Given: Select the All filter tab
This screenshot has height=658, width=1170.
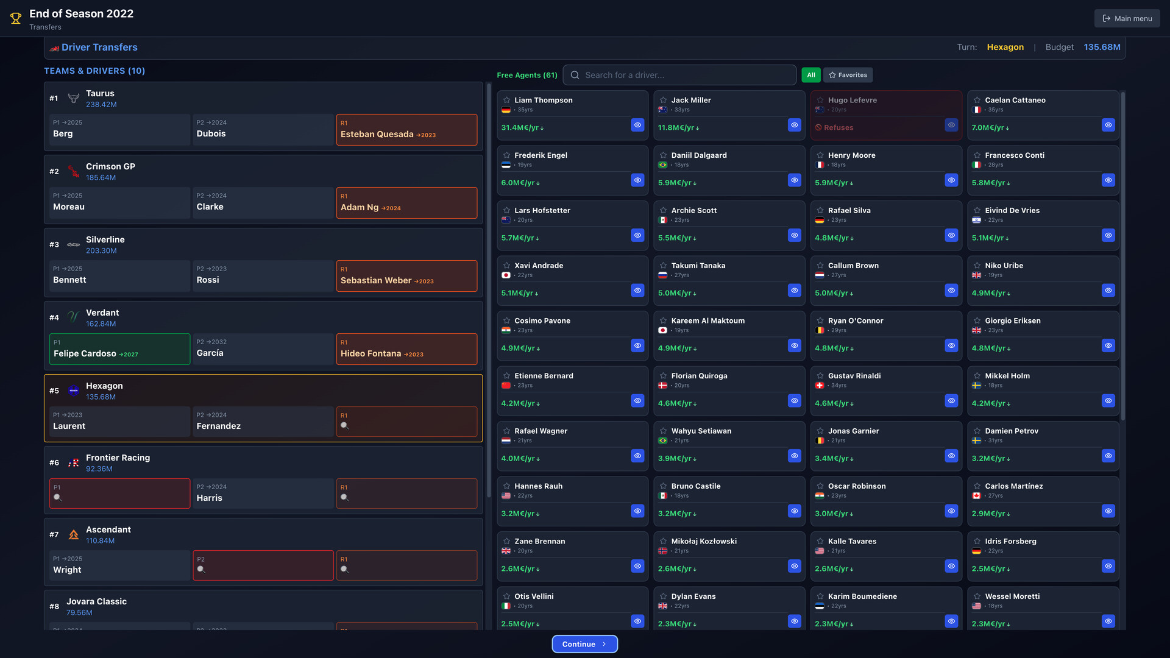Looking at the screenshot, I should (811, 75).
